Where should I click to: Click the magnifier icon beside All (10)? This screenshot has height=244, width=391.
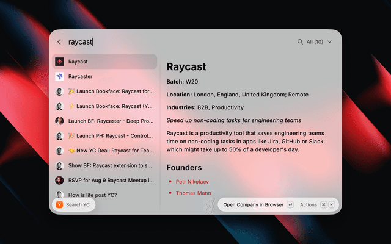click(x=300, y=42)
